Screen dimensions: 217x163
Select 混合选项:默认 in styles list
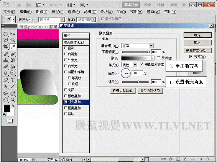point(76,42)
